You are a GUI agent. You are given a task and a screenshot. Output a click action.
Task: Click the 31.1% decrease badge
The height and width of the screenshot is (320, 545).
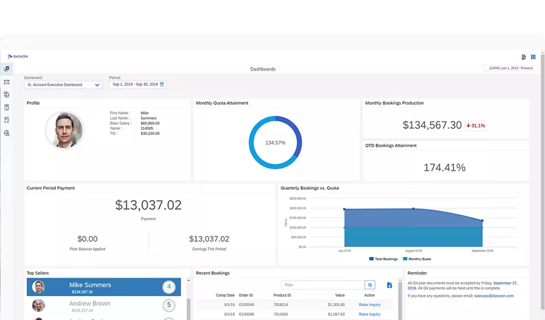click(476, 126)
